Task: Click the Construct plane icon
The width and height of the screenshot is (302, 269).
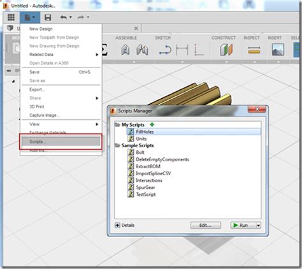Action: point(226,50)
